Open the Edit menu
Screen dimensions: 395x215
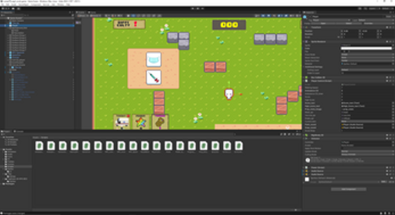point(8,4)
